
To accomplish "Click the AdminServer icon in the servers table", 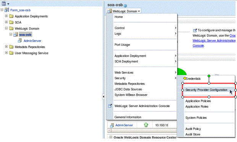I will pyautogui.click(x=112, y=125).
